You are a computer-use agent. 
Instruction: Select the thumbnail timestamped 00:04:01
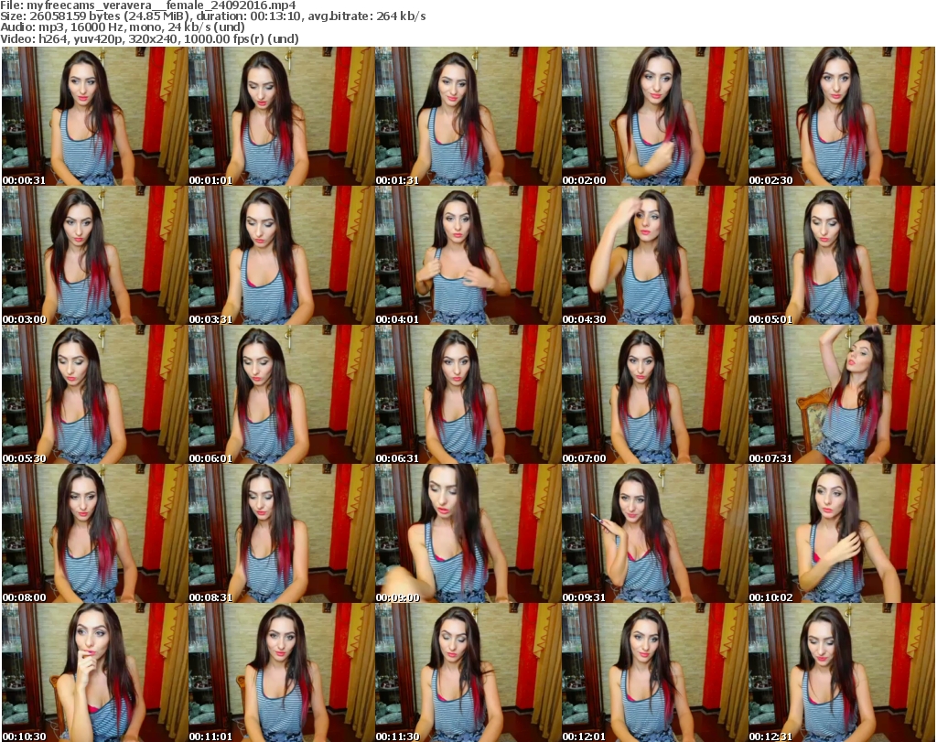click(468, 255)
